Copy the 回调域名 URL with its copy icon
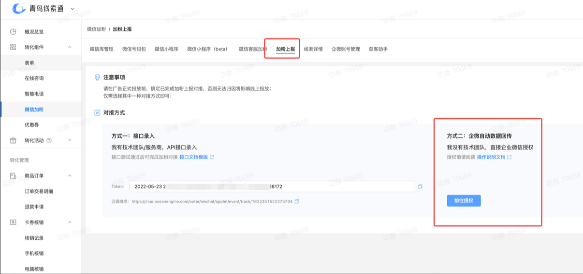The height and width of the screenshot is (274, 583). [297, 201]
